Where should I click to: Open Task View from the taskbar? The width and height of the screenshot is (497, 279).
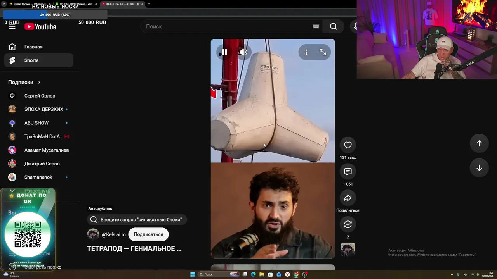(245, 274)
